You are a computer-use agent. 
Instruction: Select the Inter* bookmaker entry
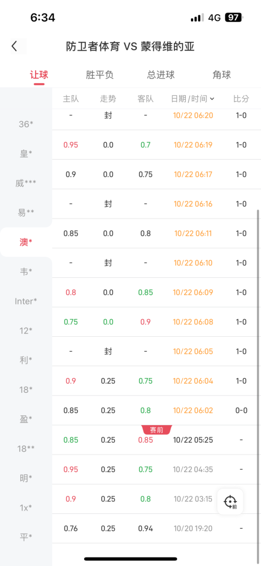click(26, 301)
